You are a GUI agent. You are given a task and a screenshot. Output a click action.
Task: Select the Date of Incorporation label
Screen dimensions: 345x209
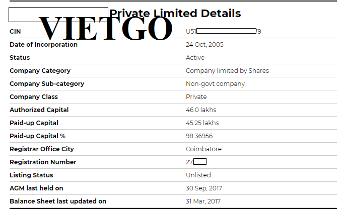coord(43,45)
